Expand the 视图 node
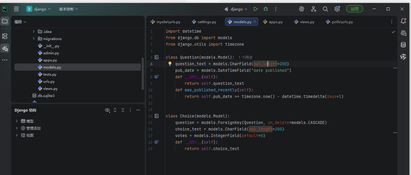This screenshot has width=411, height=175. pos(17,135)
